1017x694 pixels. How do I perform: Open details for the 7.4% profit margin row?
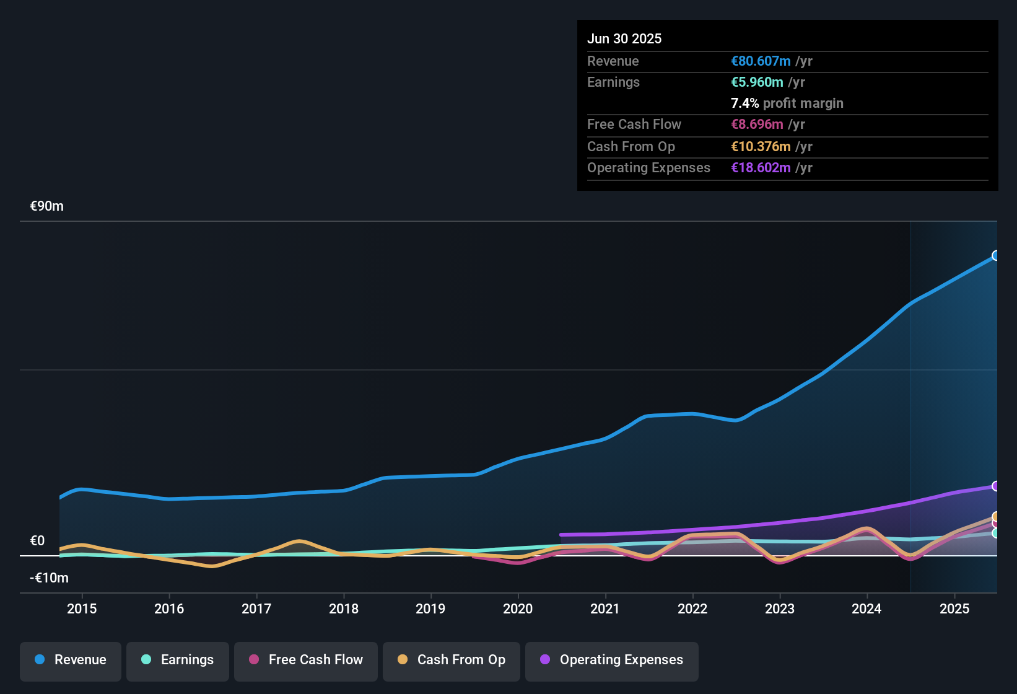(787, 103)
